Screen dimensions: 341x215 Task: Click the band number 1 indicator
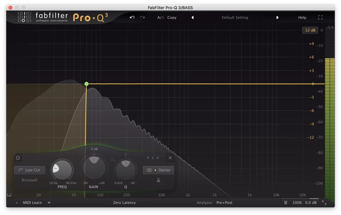(x=153, y=158)
